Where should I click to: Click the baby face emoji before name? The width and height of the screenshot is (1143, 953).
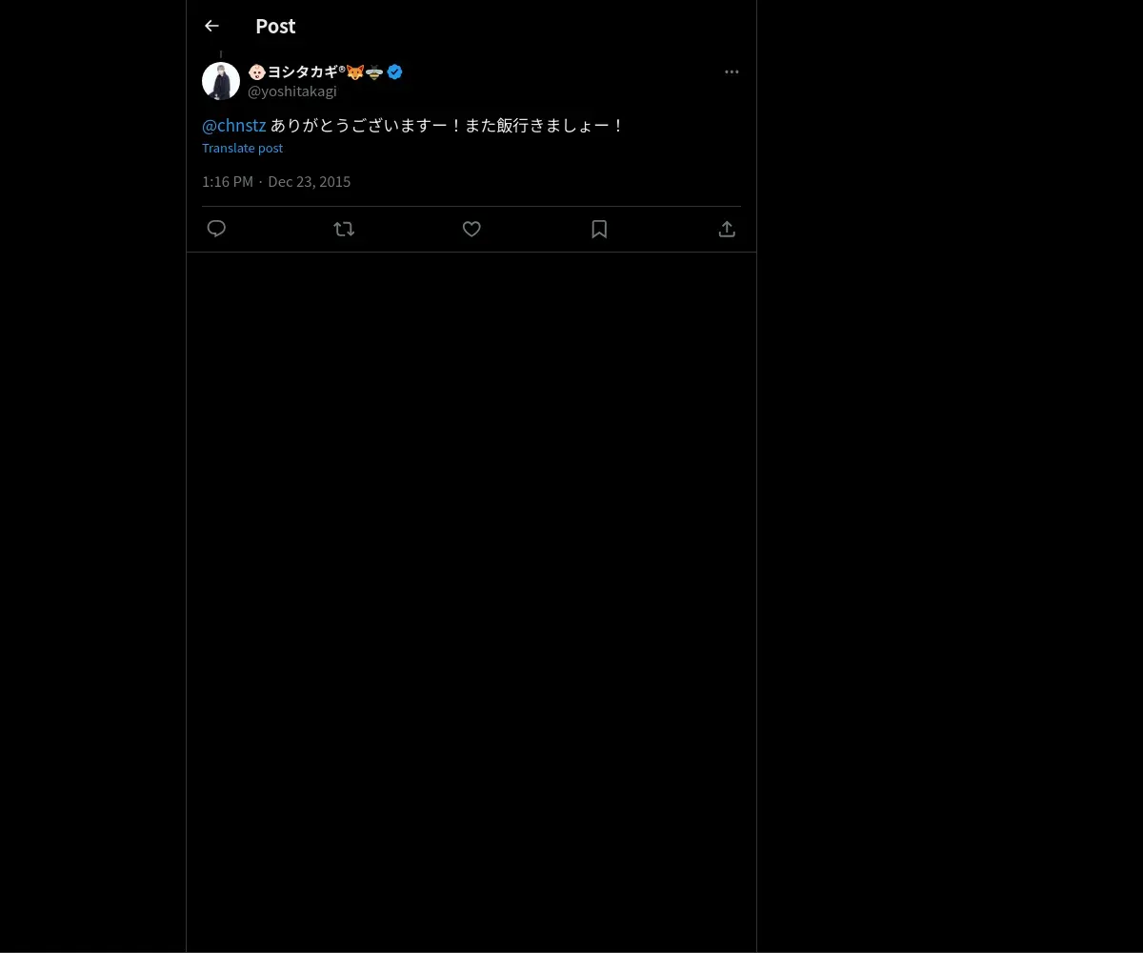point(256,72)
